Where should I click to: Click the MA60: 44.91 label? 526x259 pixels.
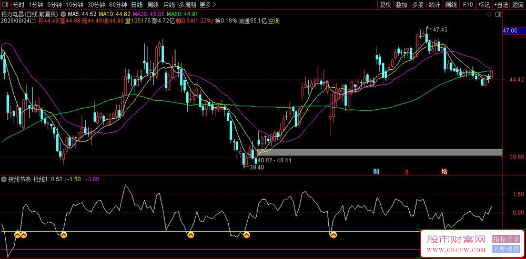(183, 14)
